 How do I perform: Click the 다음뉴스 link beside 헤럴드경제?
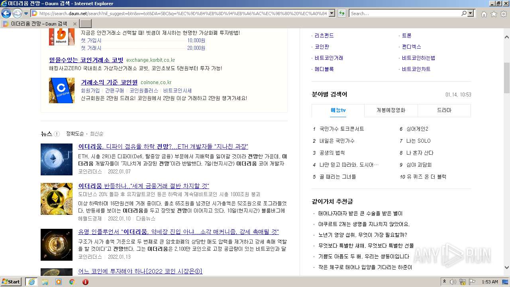point(146,219)
